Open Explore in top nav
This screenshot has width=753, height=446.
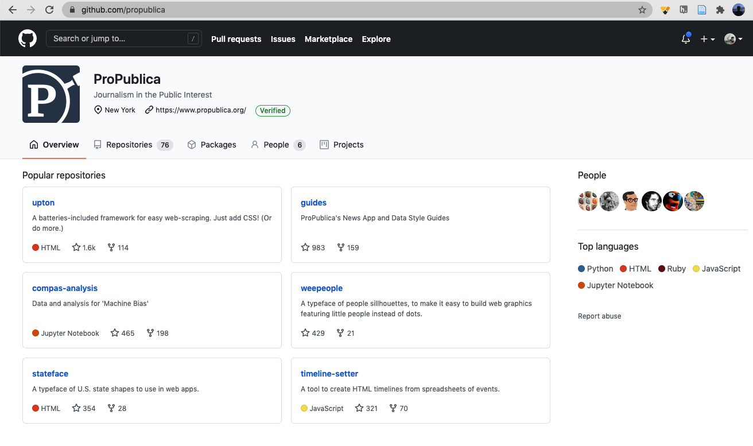[376, 39]
